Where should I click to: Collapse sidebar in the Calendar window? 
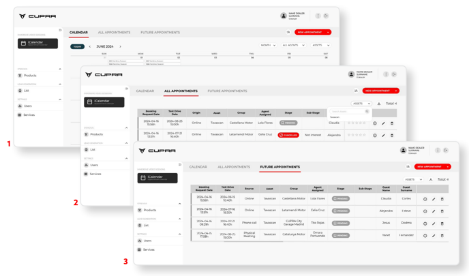click(x=60, y=30)
